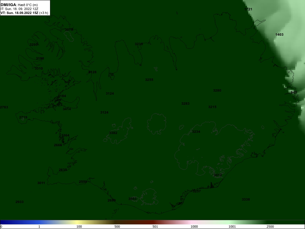Click the 3280 height value

click(217, 90)
